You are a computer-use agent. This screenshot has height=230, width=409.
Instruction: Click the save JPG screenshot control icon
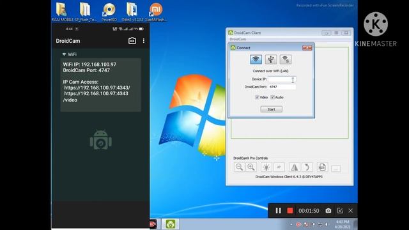click(x=322, y=167)
